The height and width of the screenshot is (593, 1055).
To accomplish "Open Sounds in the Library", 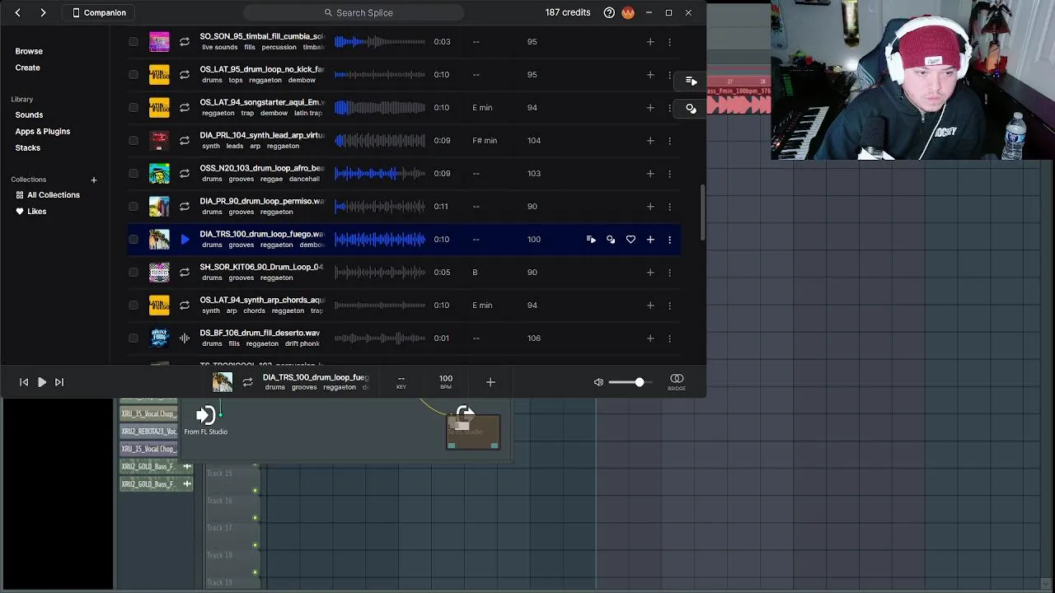I will pyautogui.click(x=29, y=114).
